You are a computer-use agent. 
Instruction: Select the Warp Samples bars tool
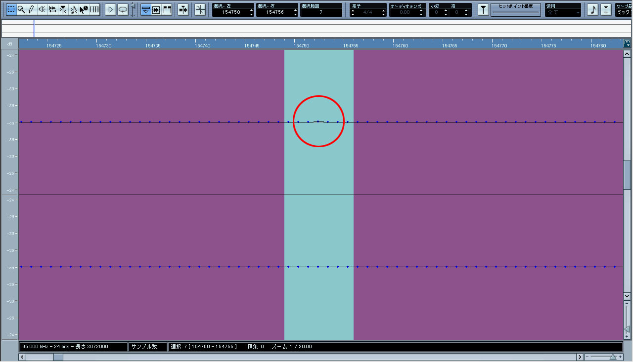point(94,9)
